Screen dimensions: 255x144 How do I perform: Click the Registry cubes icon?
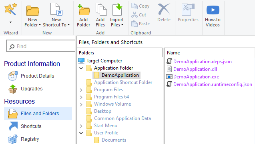point(13,139)
